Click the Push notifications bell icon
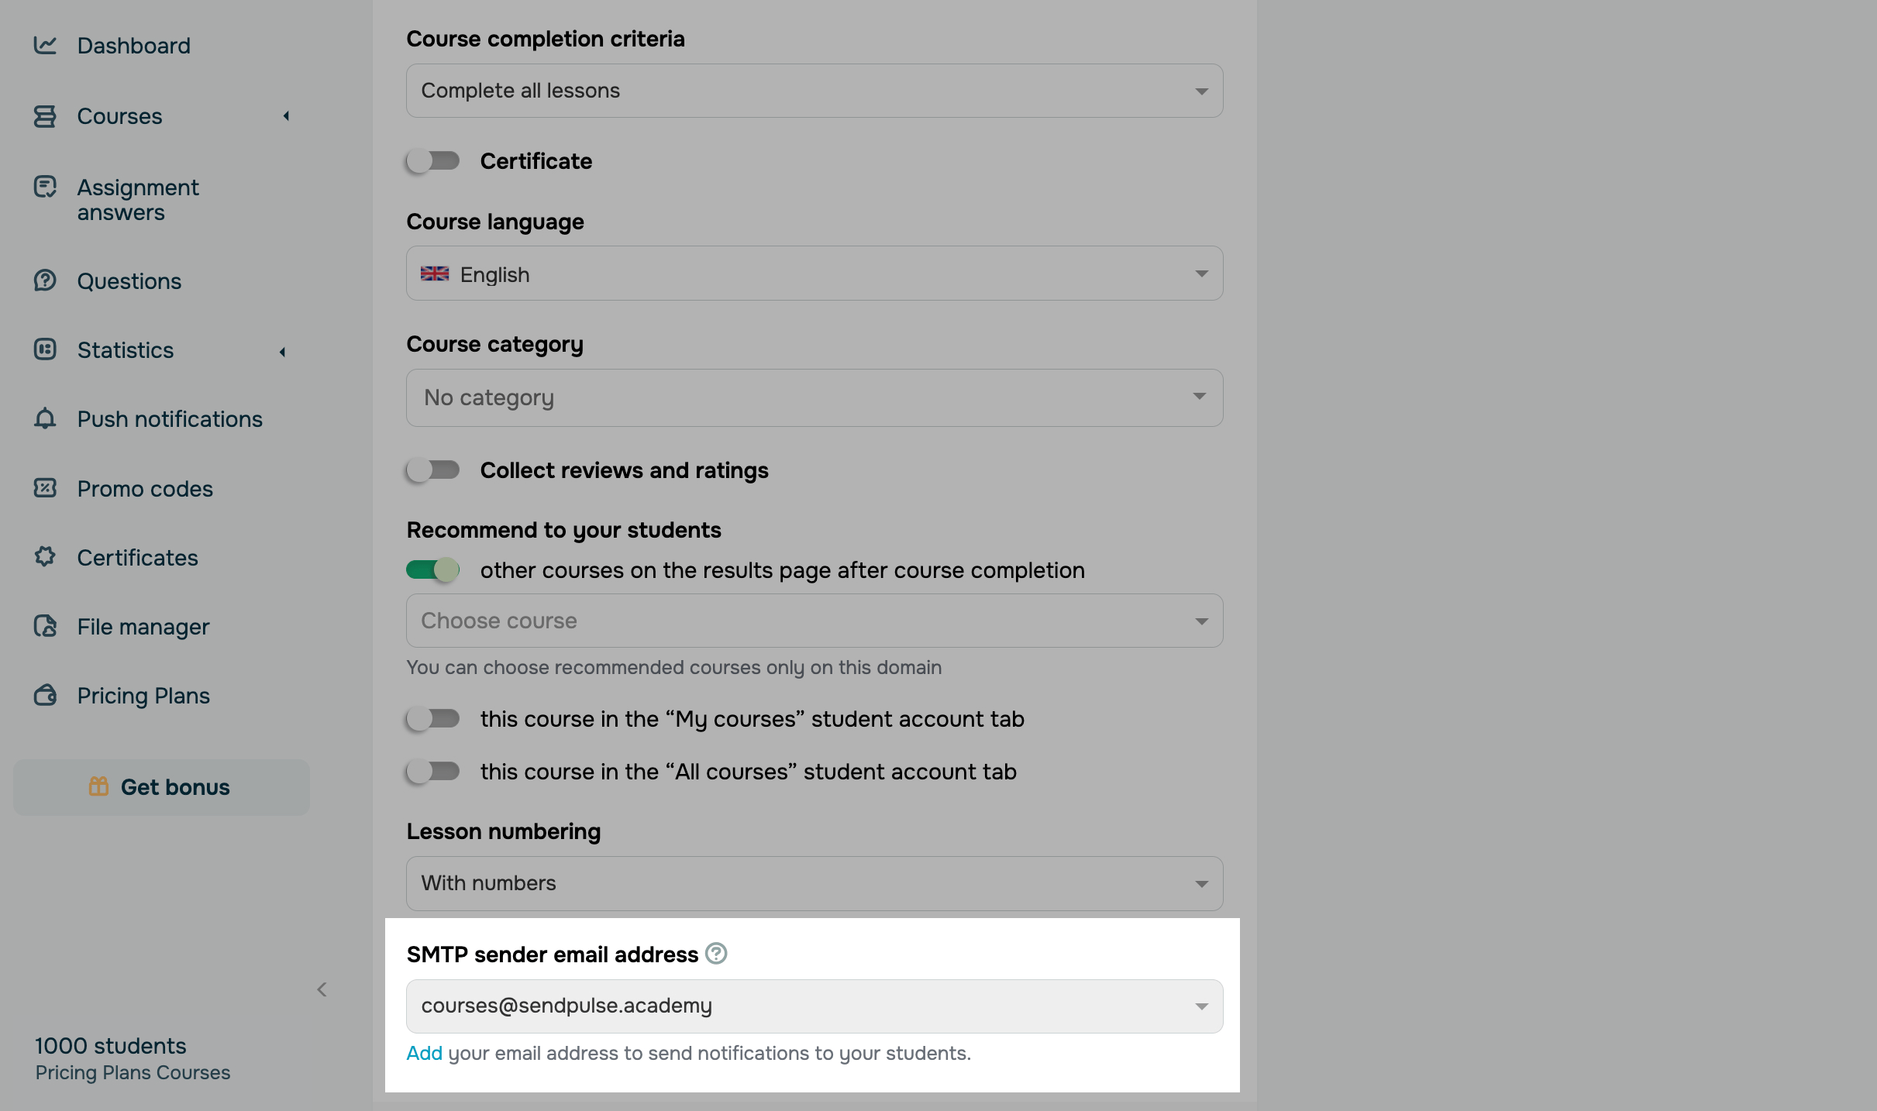 [x=45, y=418]
